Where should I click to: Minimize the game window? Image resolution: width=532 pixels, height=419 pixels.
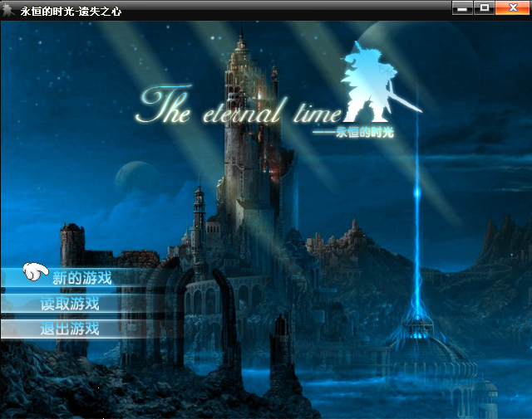[462, 7]
